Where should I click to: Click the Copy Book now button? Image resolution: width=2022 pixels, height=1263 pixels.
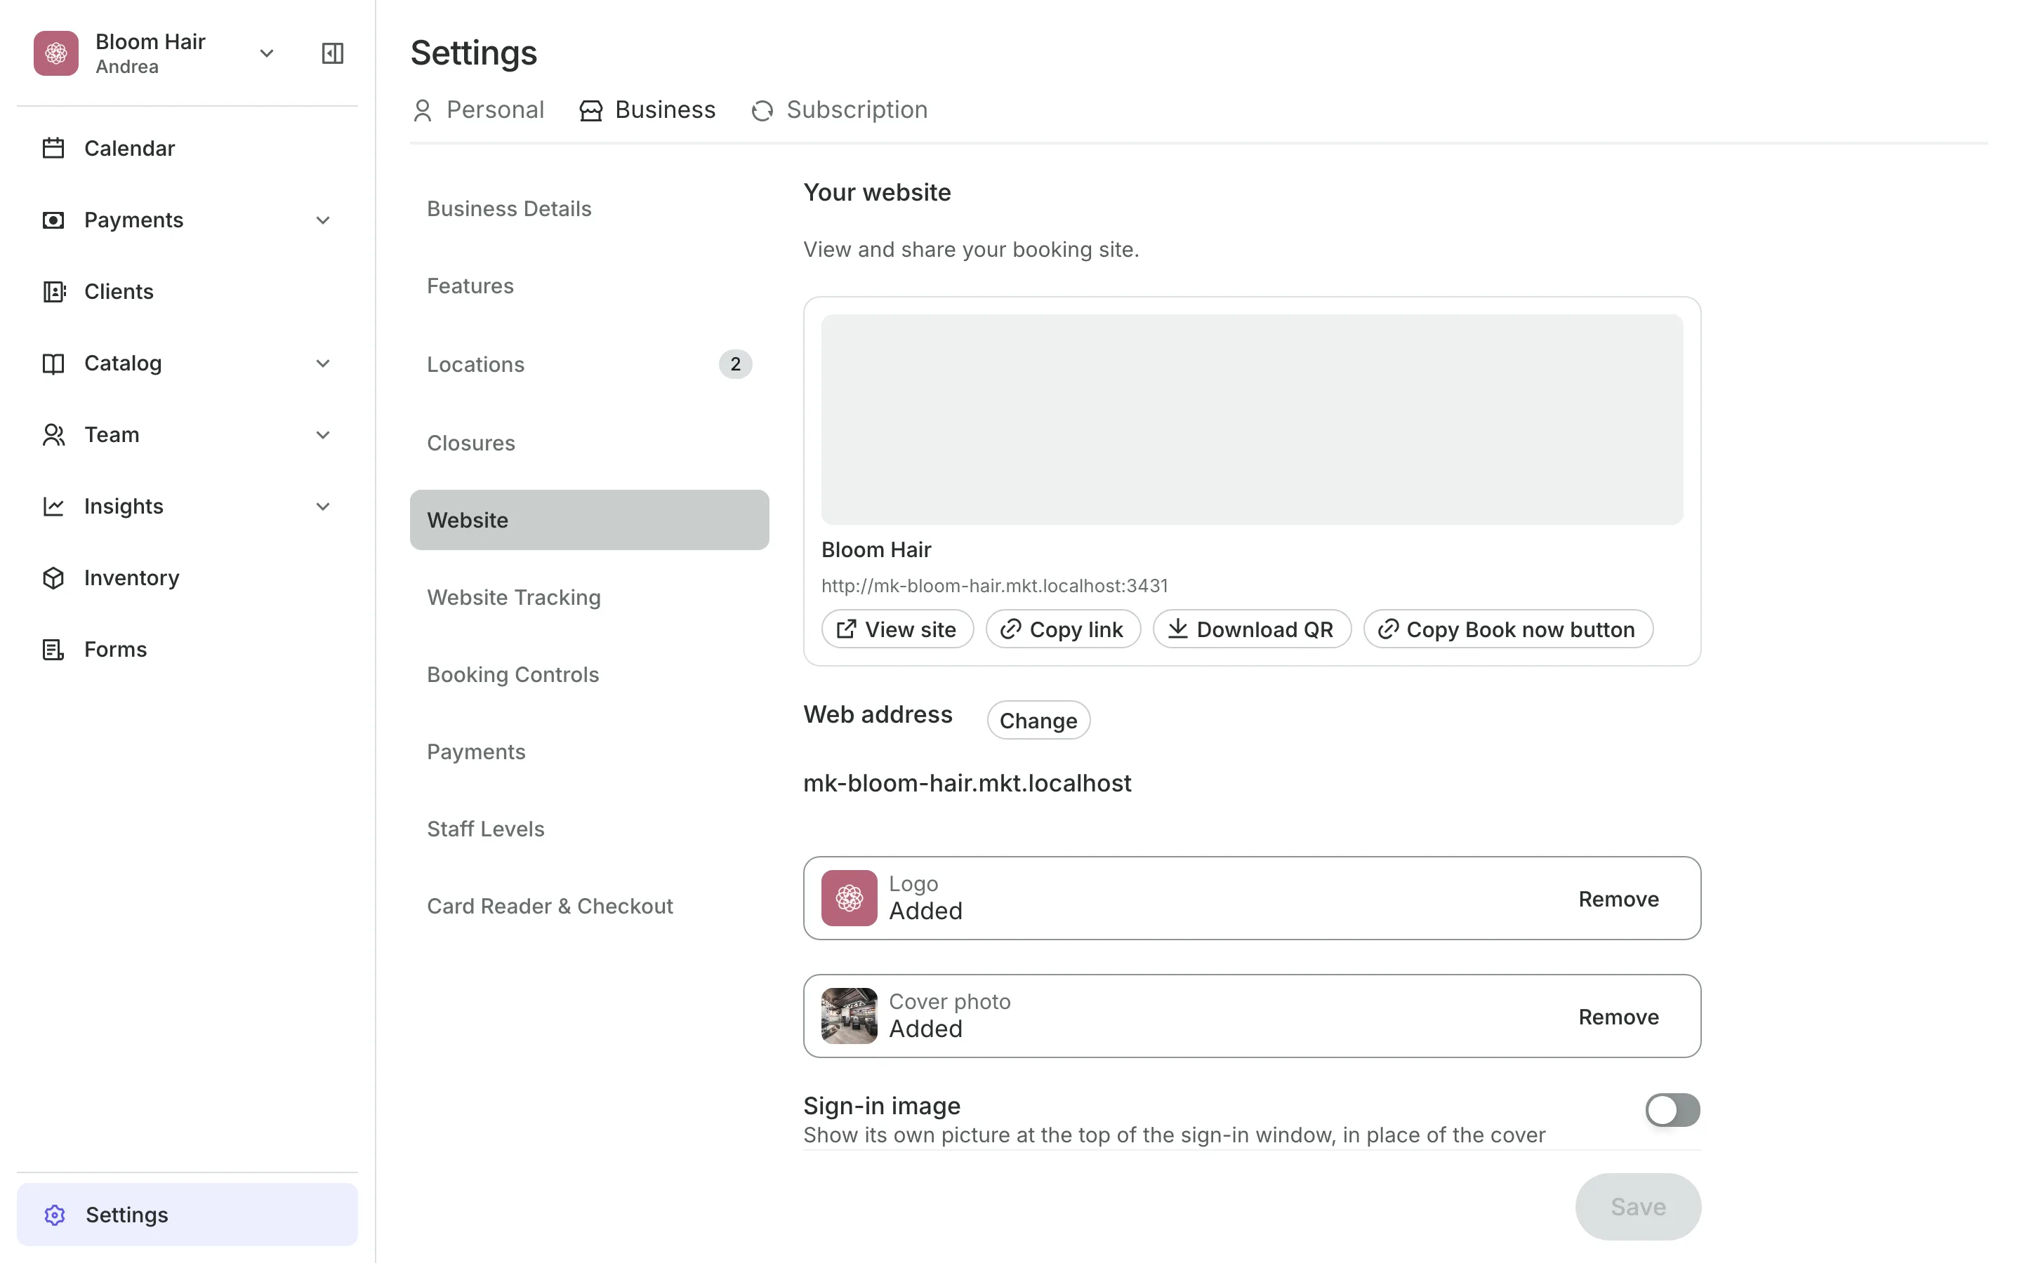(x=1508, y=629)
